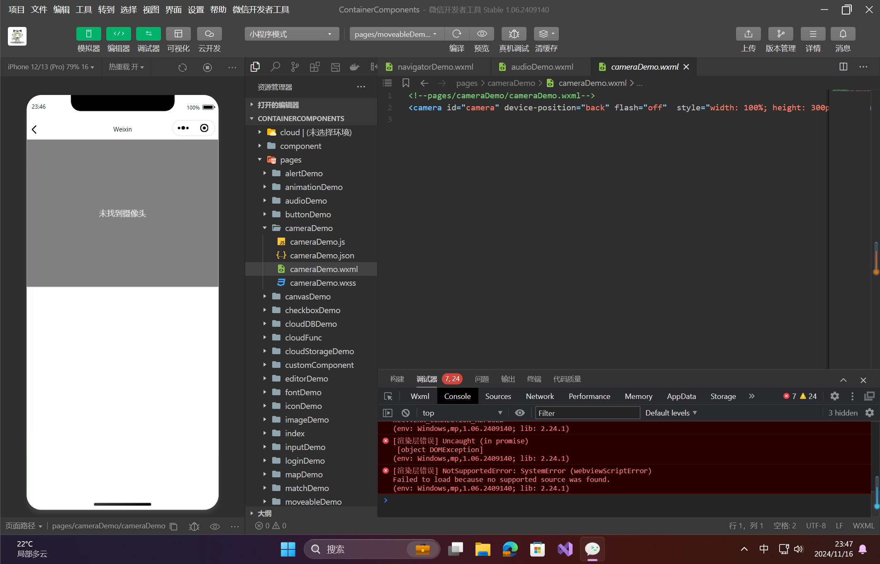
Task: Toggle the debugger panel button
Action: [x=148, y=34]
